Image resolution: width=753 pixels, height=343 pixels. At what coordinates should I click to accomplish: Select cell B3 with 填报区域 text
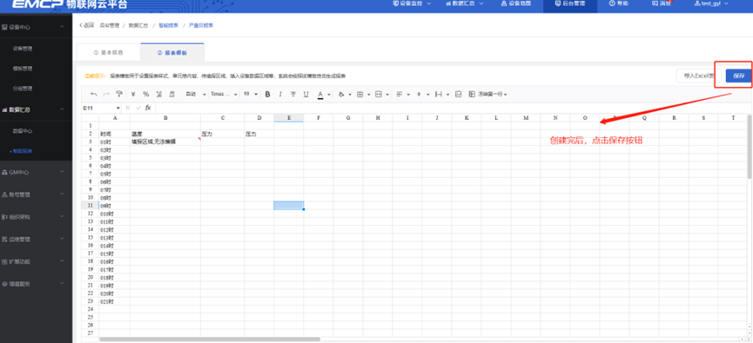pos(165,142)
